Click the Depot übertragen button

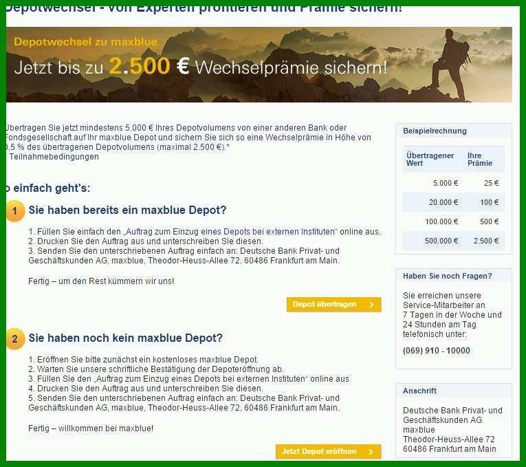[333, 304]
